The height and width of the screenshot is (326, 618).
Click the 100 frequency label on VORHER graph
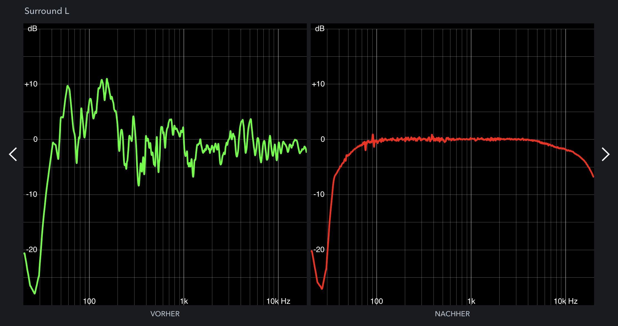[x=89, y=301]
